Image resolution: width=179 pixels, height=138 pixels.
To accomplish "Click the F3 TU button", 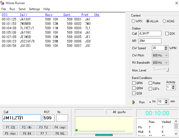I will [x=43, y=127].
